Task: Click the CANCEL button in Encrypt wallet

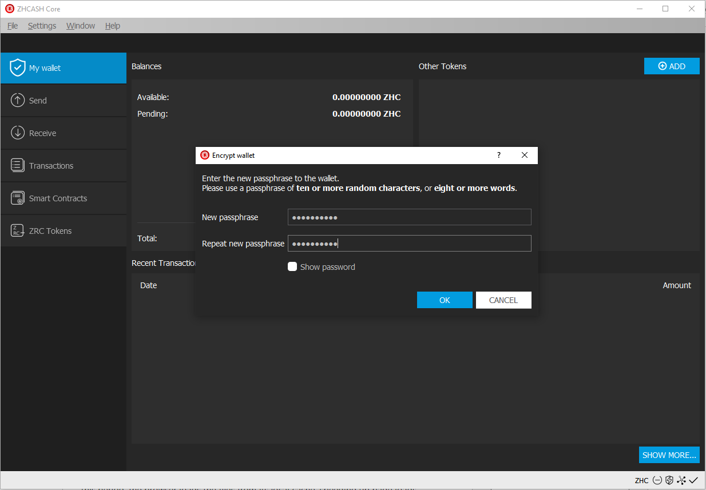Action: click(x=503, y=300)
